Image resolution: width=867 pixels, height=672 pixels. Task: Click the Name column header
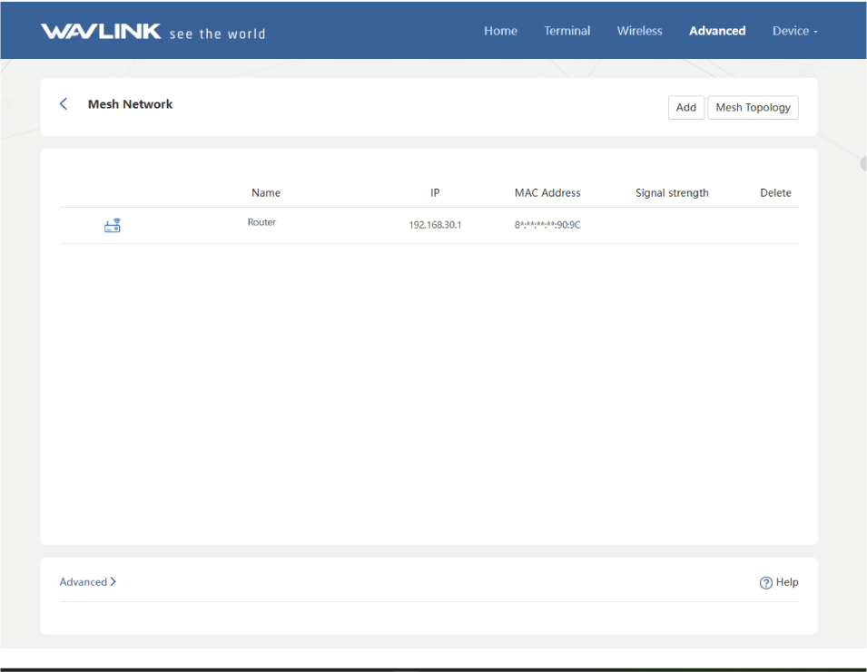(x=266, y=193)
